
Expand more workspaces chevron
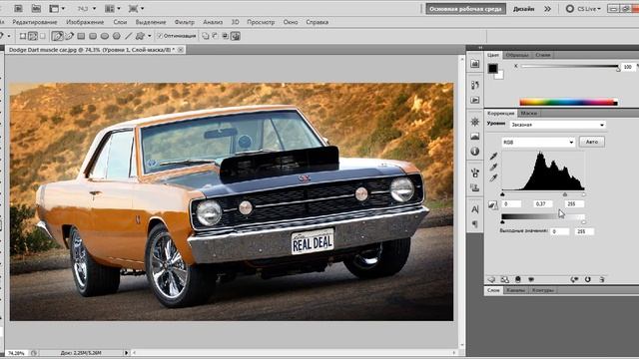click(548, 9)
